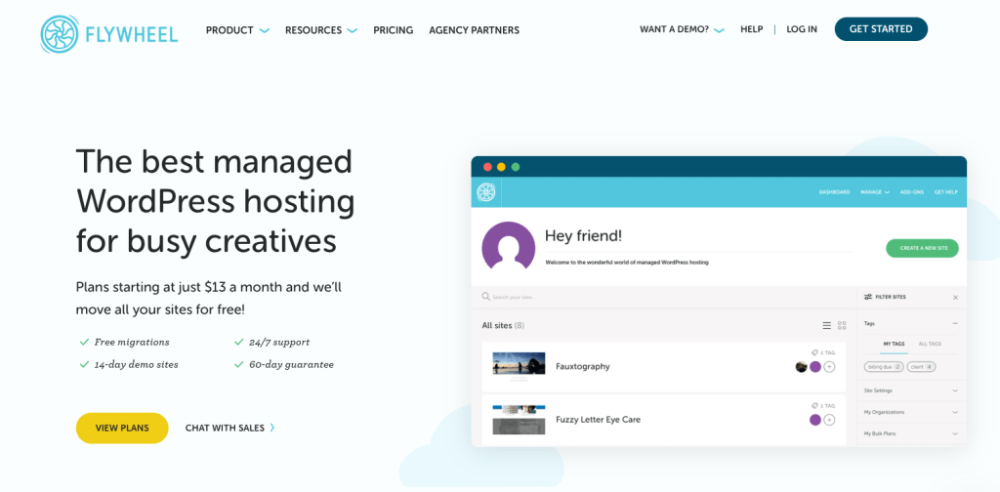Click the tag icon on Fuzzy Letter Eye Care

point(814,405)
